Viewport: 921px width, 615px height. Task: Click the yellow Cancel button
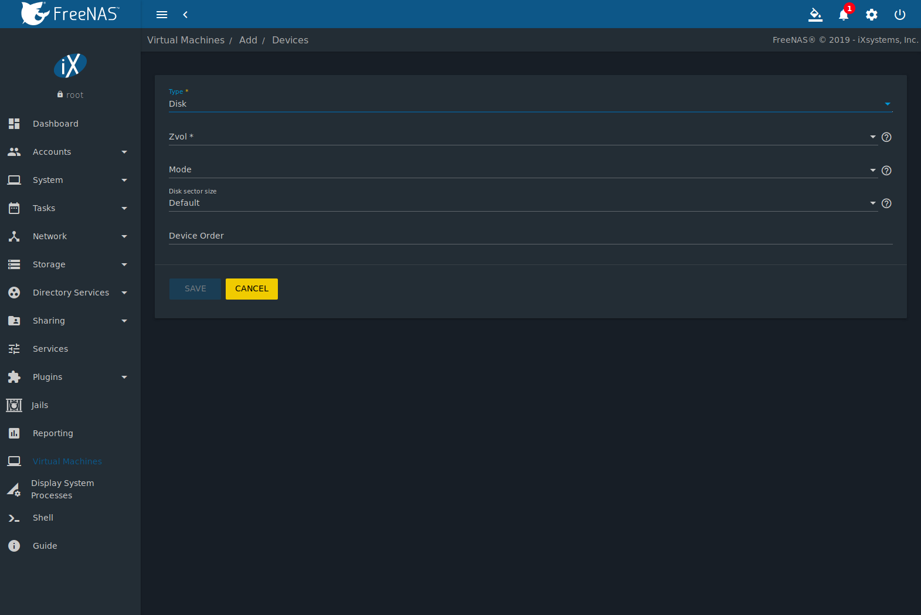click(x=252, y=288)
